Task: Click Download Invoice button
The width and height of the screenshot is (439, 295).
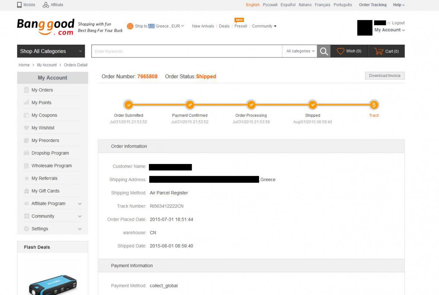Action: coord(385,76)
